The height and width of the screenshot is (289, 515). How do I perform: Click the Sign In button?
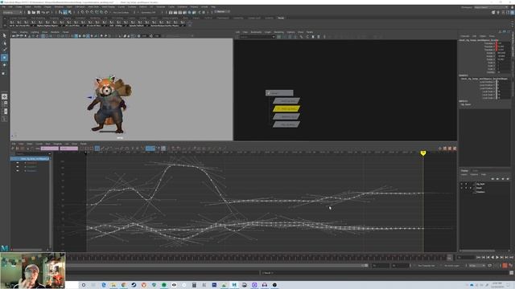point(223,11)
